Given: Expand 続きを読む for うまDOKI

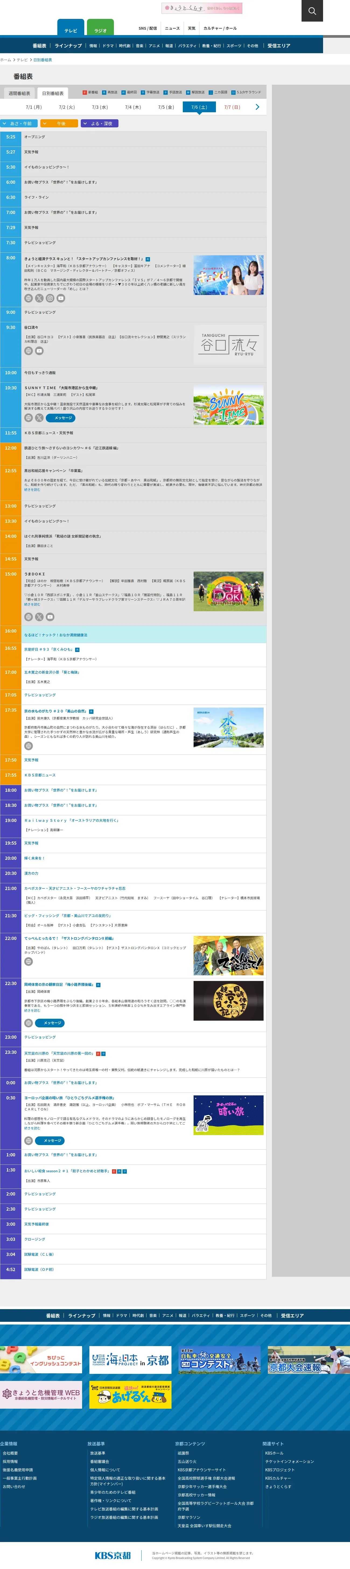Looking at the screenshot, I should 32,604.
